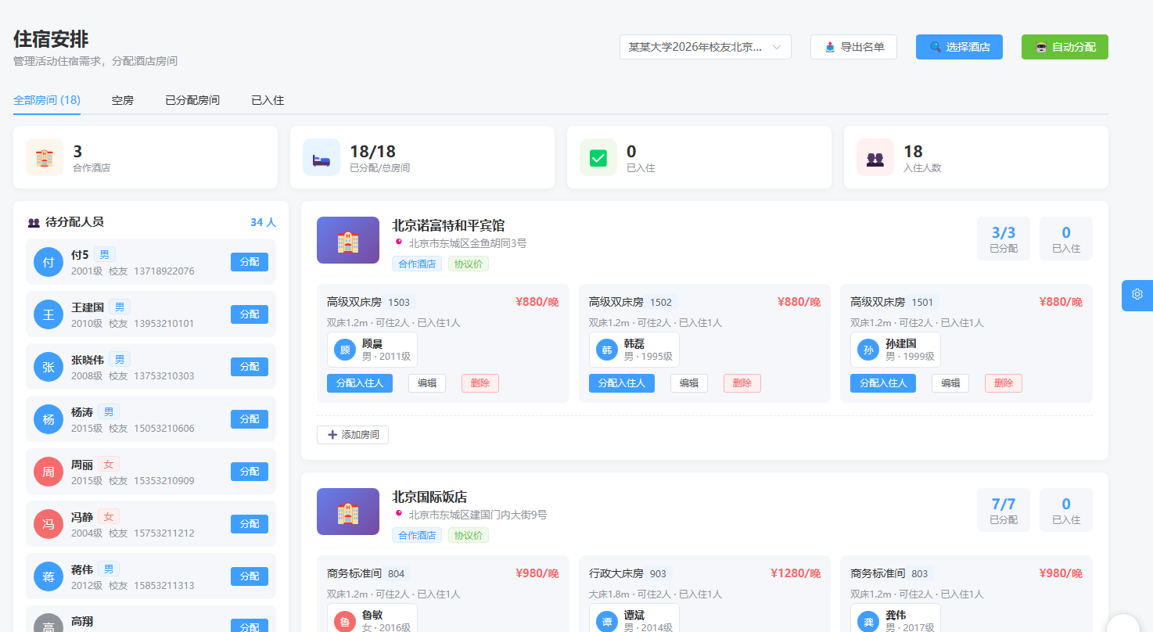Click 删除 for room 1501
1153x632 pixels.
[1004, 383]
